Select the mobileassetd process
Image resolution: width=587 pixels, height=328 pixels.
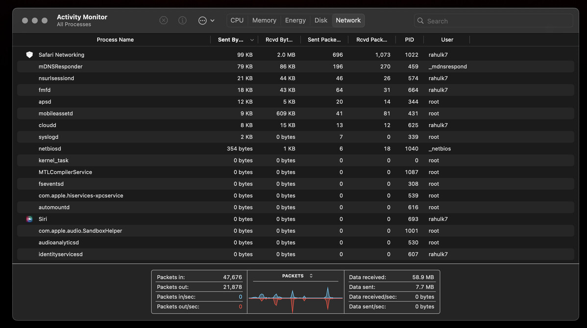[56, 113]
